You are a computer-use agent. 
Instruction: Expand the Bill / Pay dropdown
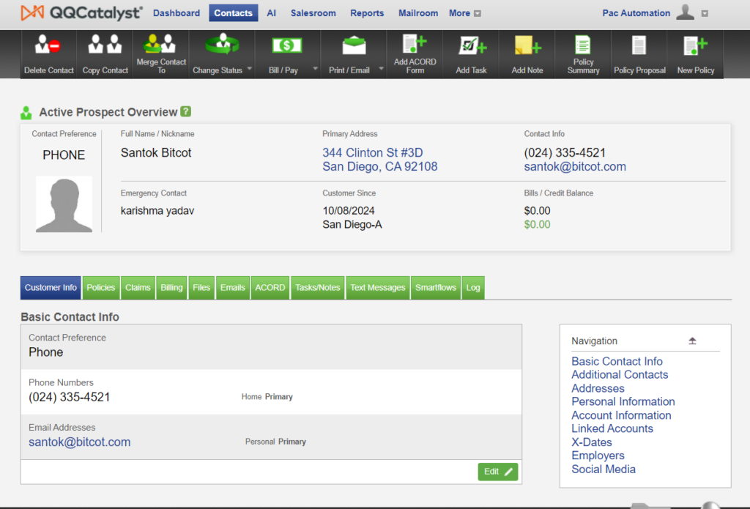(315, 70)
